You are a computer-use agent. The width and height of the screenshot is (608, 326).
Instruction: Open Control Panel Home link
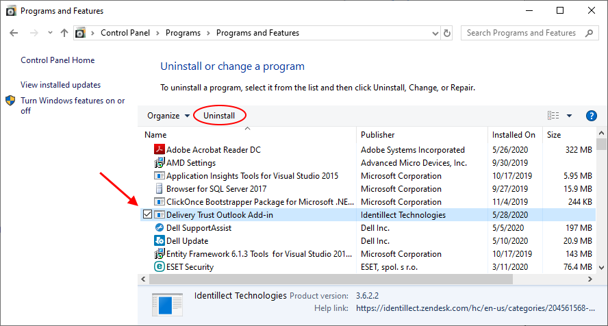pos(58,60)
